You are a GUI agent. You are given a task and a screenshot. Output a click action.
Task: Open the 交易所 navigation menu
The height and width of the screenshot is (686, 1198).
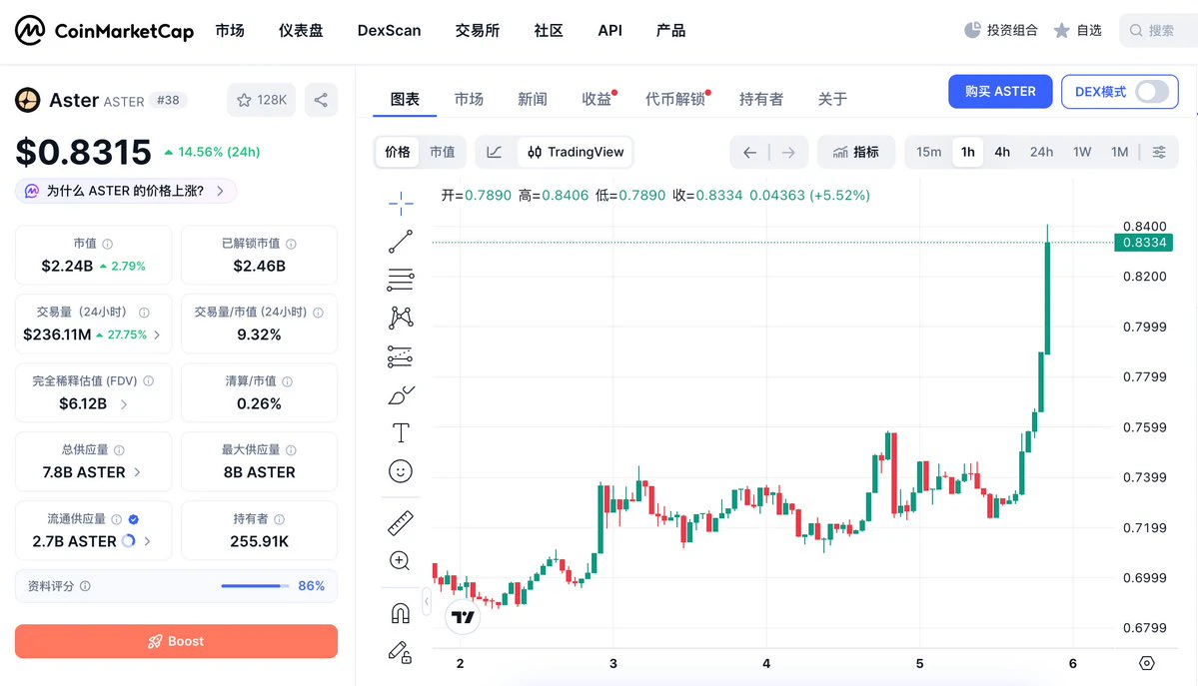pyautogui.click(x=478, y=31)
